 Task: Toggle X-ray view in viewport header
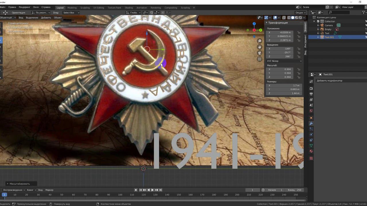click(x=284, y=18)
